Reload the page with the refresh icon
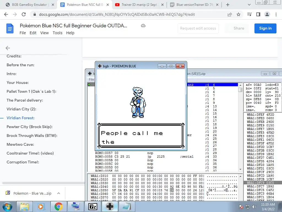Image resolution: width=282 pixels, height=212 pixels. pyautogui.click(x=24, y=14)
